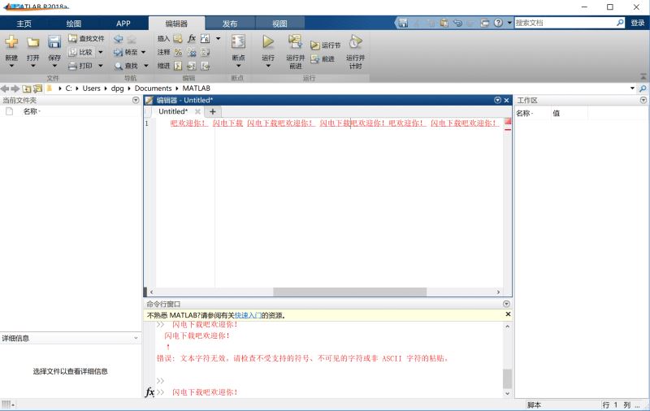
Task: Close the MATLAB getting started banner
Action: pos(508,314)
